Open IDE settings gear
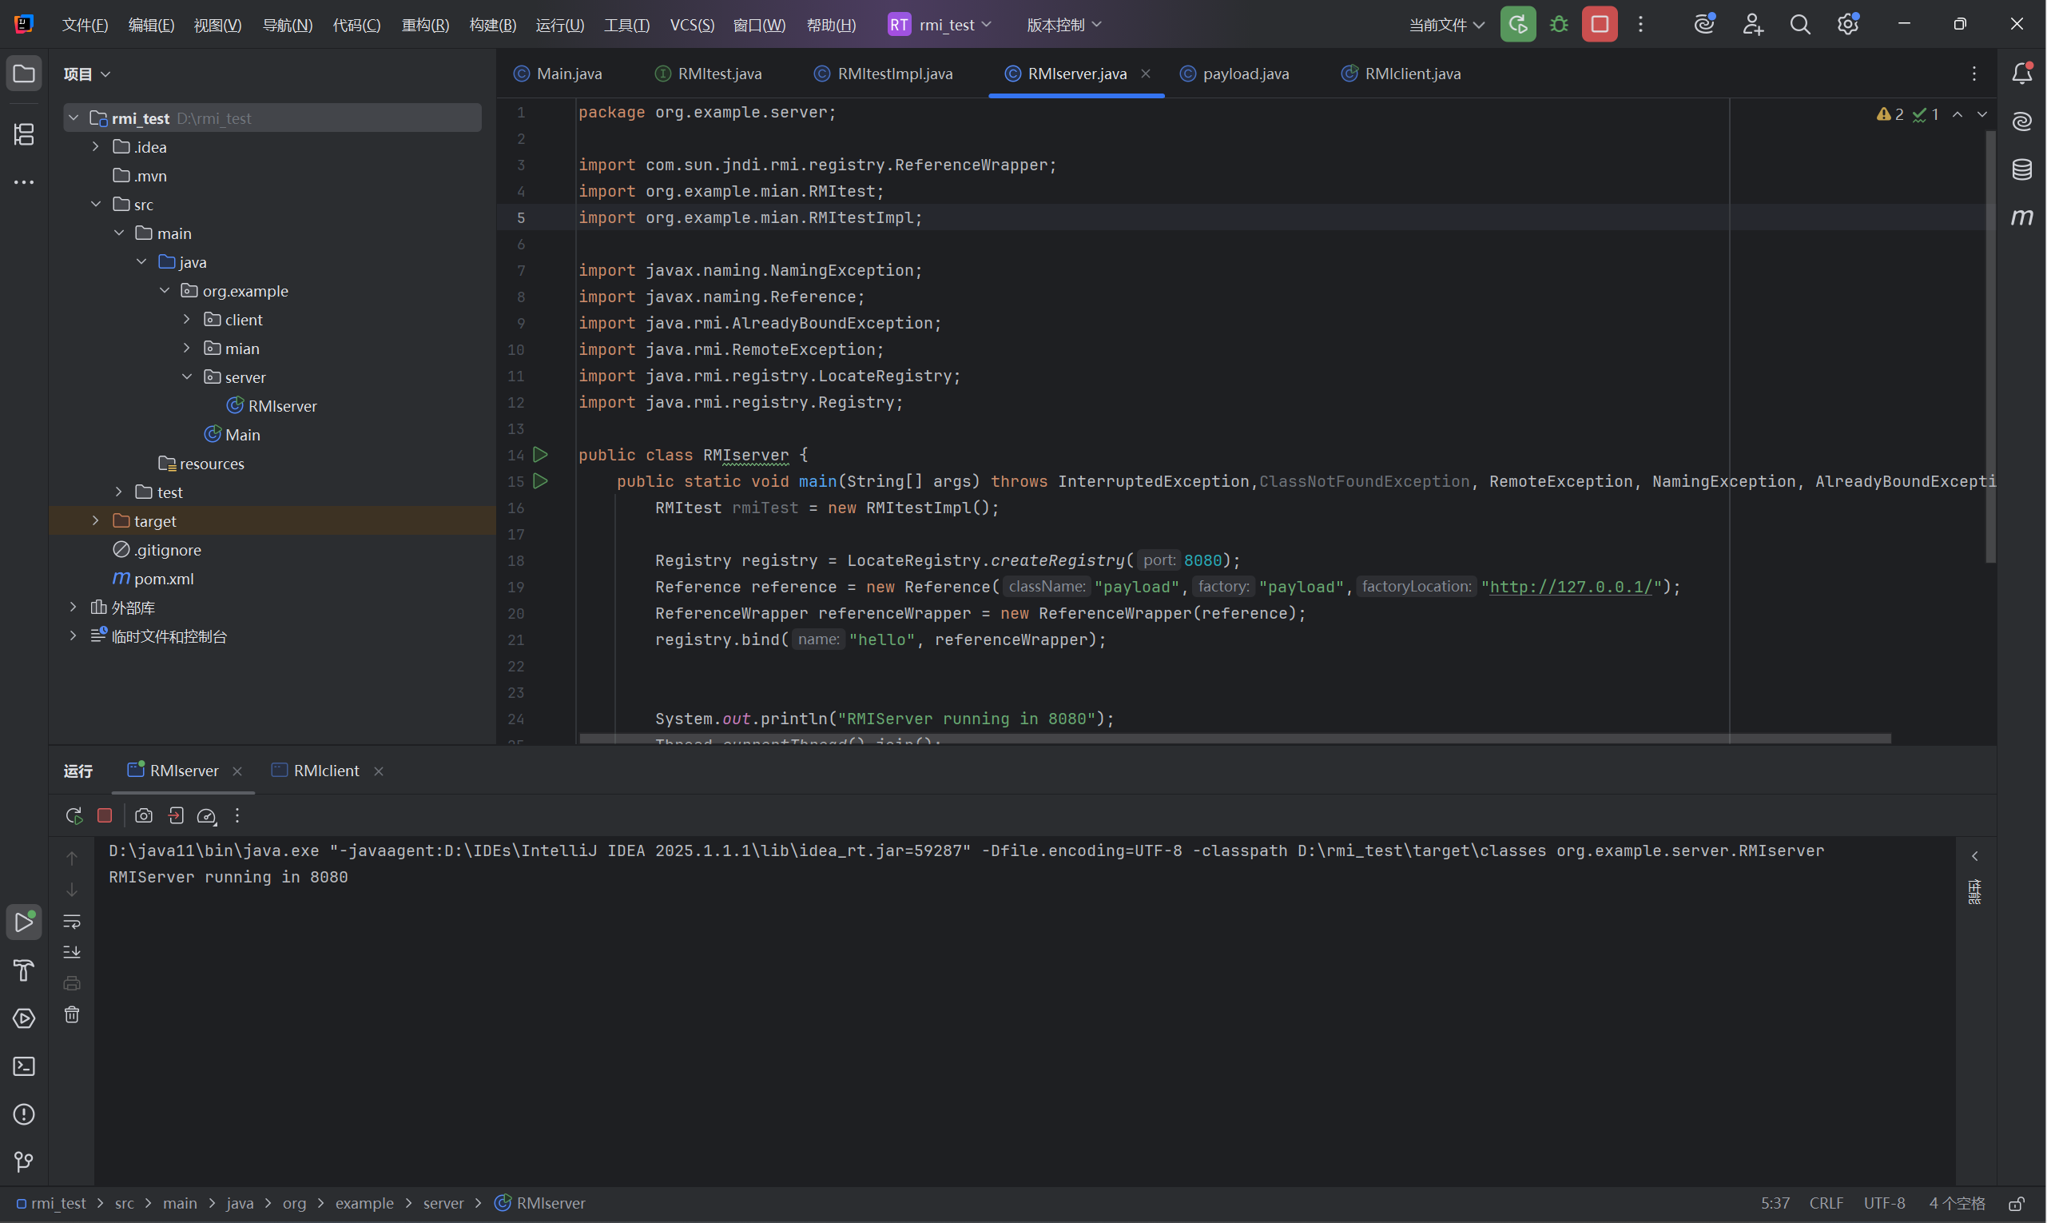The height and width of the screenshot is (1223, 2047). pyautogui.click(x=1848, y=25)
